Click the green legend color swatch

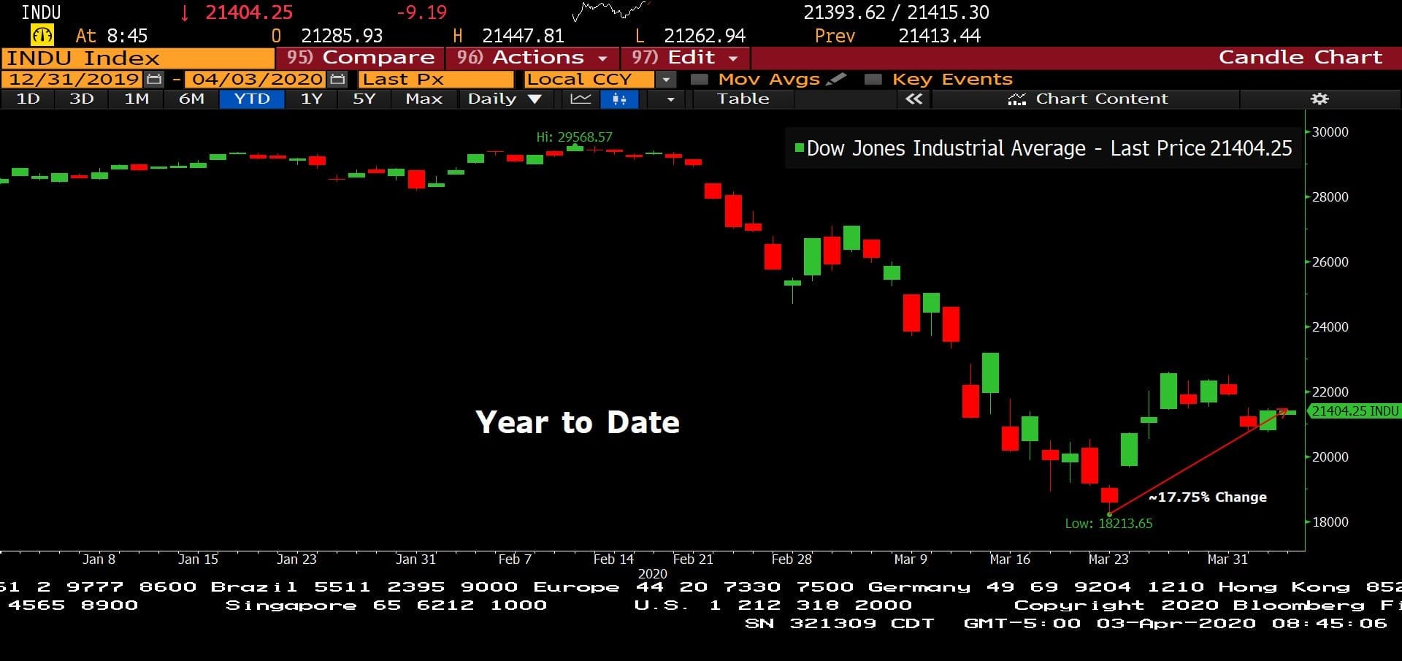point(799,148)
